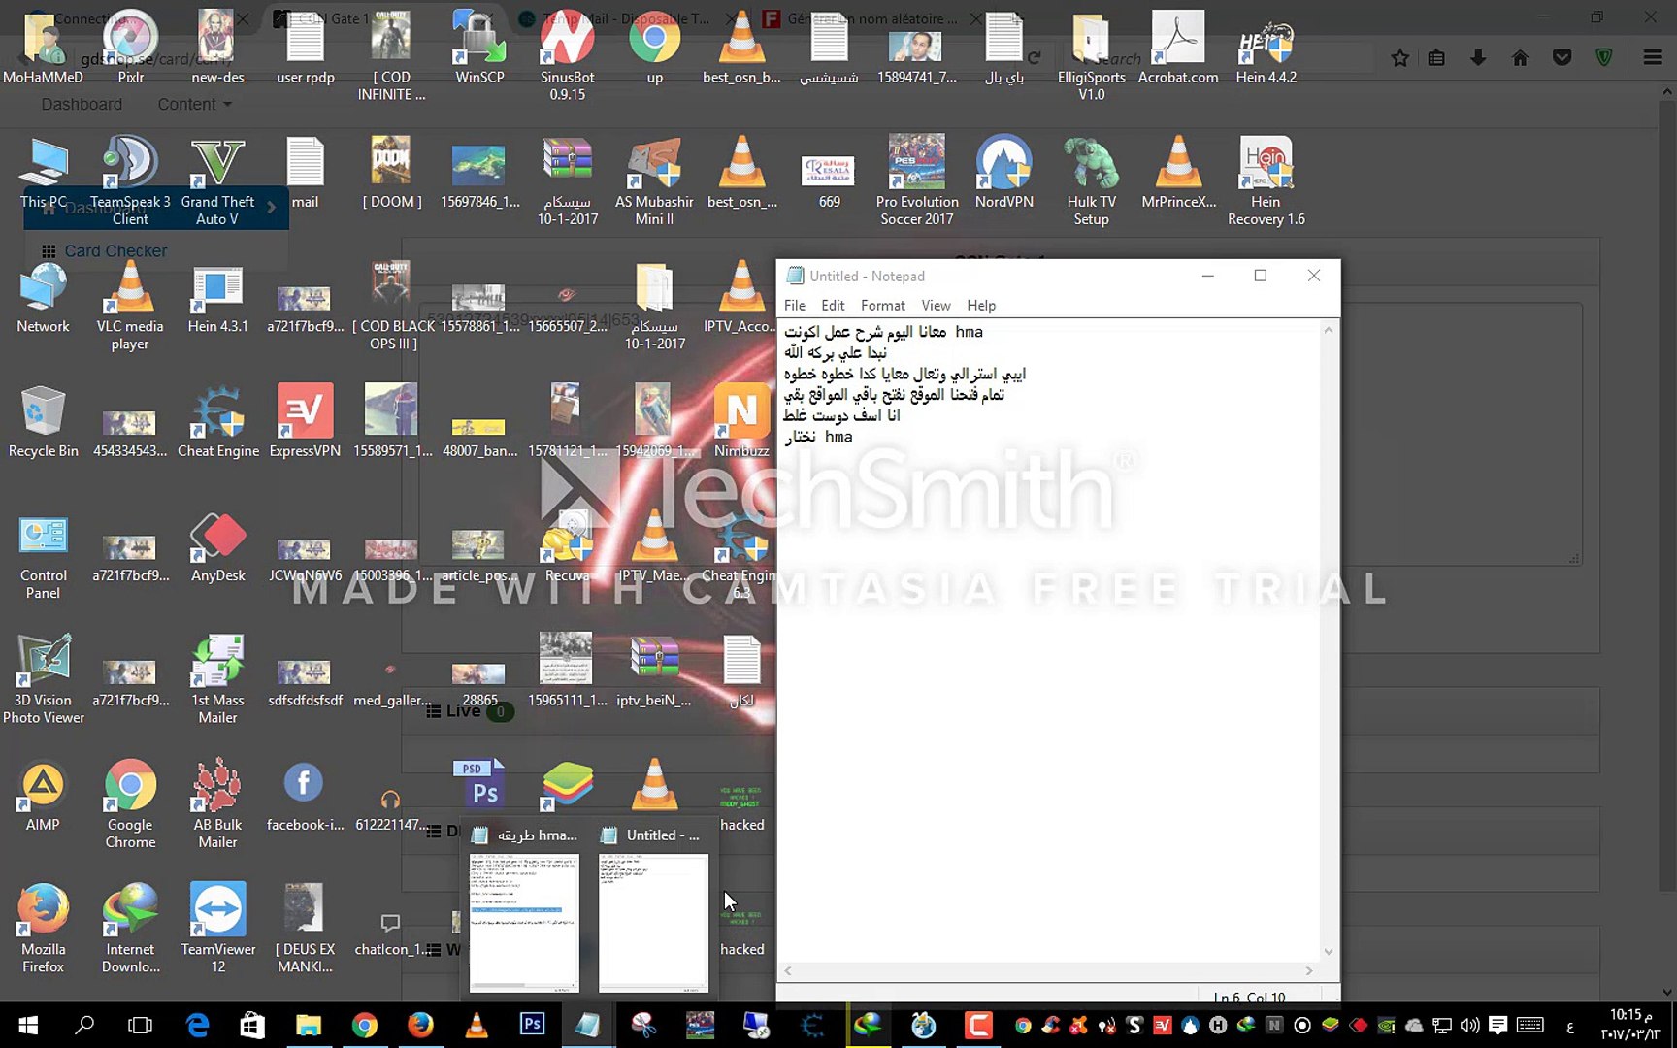1677x1048 pixels.
Task: Switch to the 'طريقه hma' Notepad preview
Action: pyautogui.click(x=524, y=909)
